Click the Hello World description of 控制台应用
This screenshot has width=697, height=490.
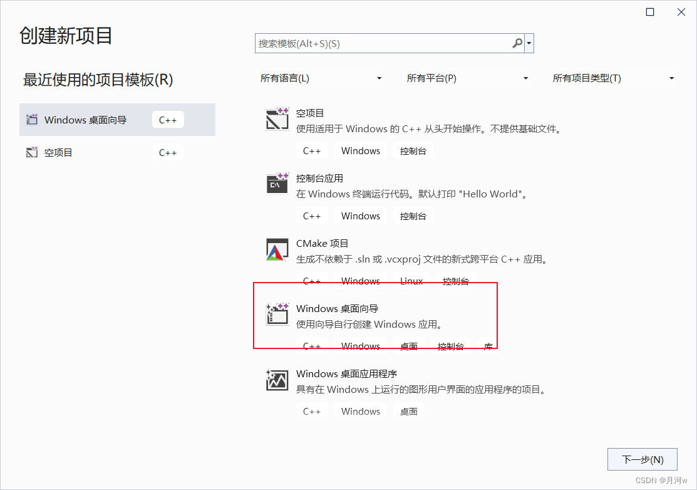click(411, 194)
